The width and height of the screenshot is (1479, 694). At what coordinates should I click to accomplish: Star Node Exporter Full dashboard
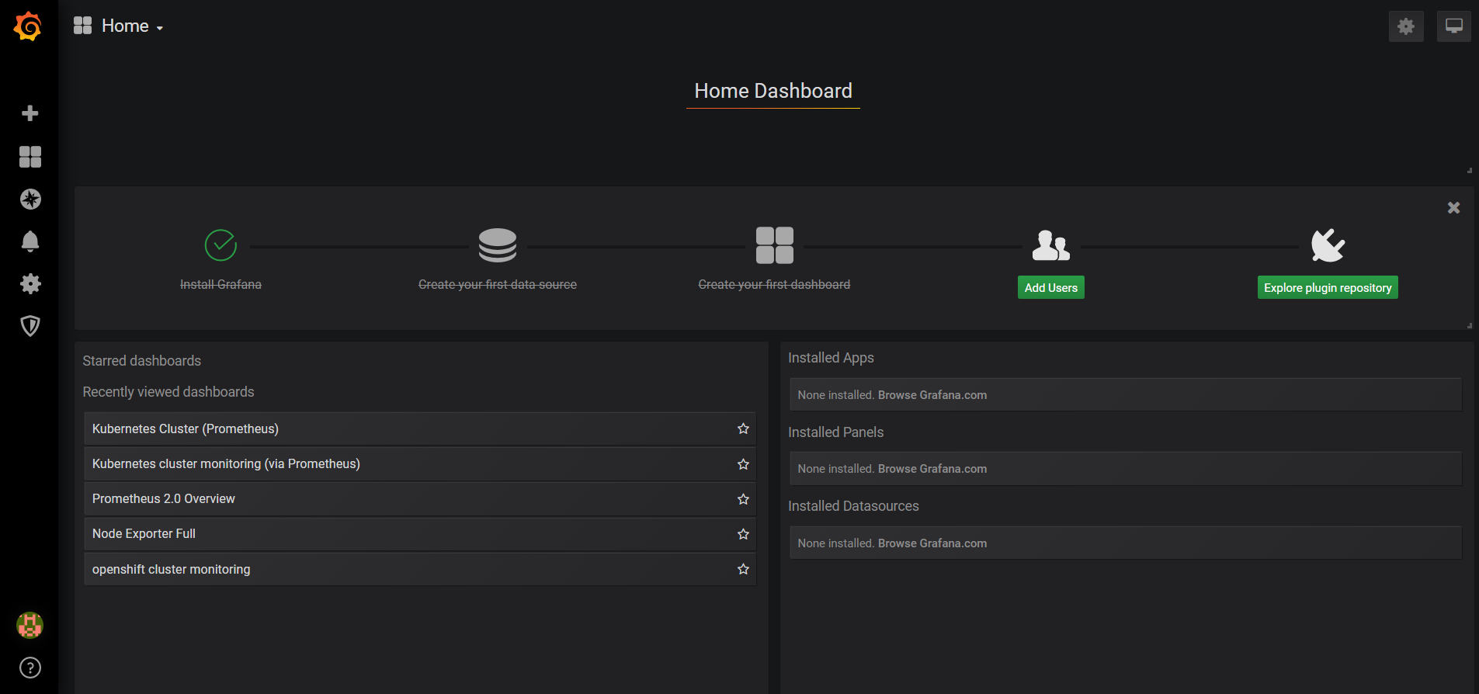(x=743, y=534)
